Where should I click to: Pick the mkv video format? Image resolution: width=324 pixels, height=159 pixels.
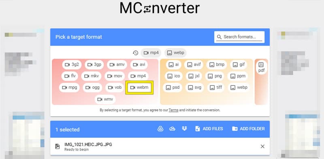(91, 76)
